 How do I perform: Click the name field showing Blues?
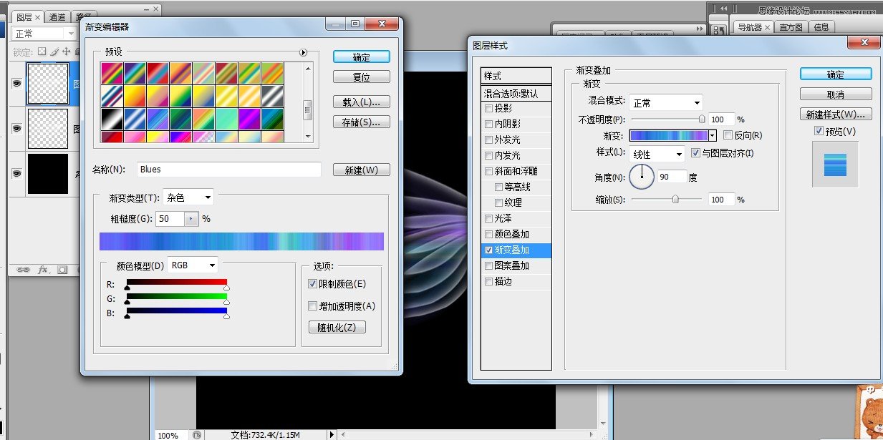(229, 170)
